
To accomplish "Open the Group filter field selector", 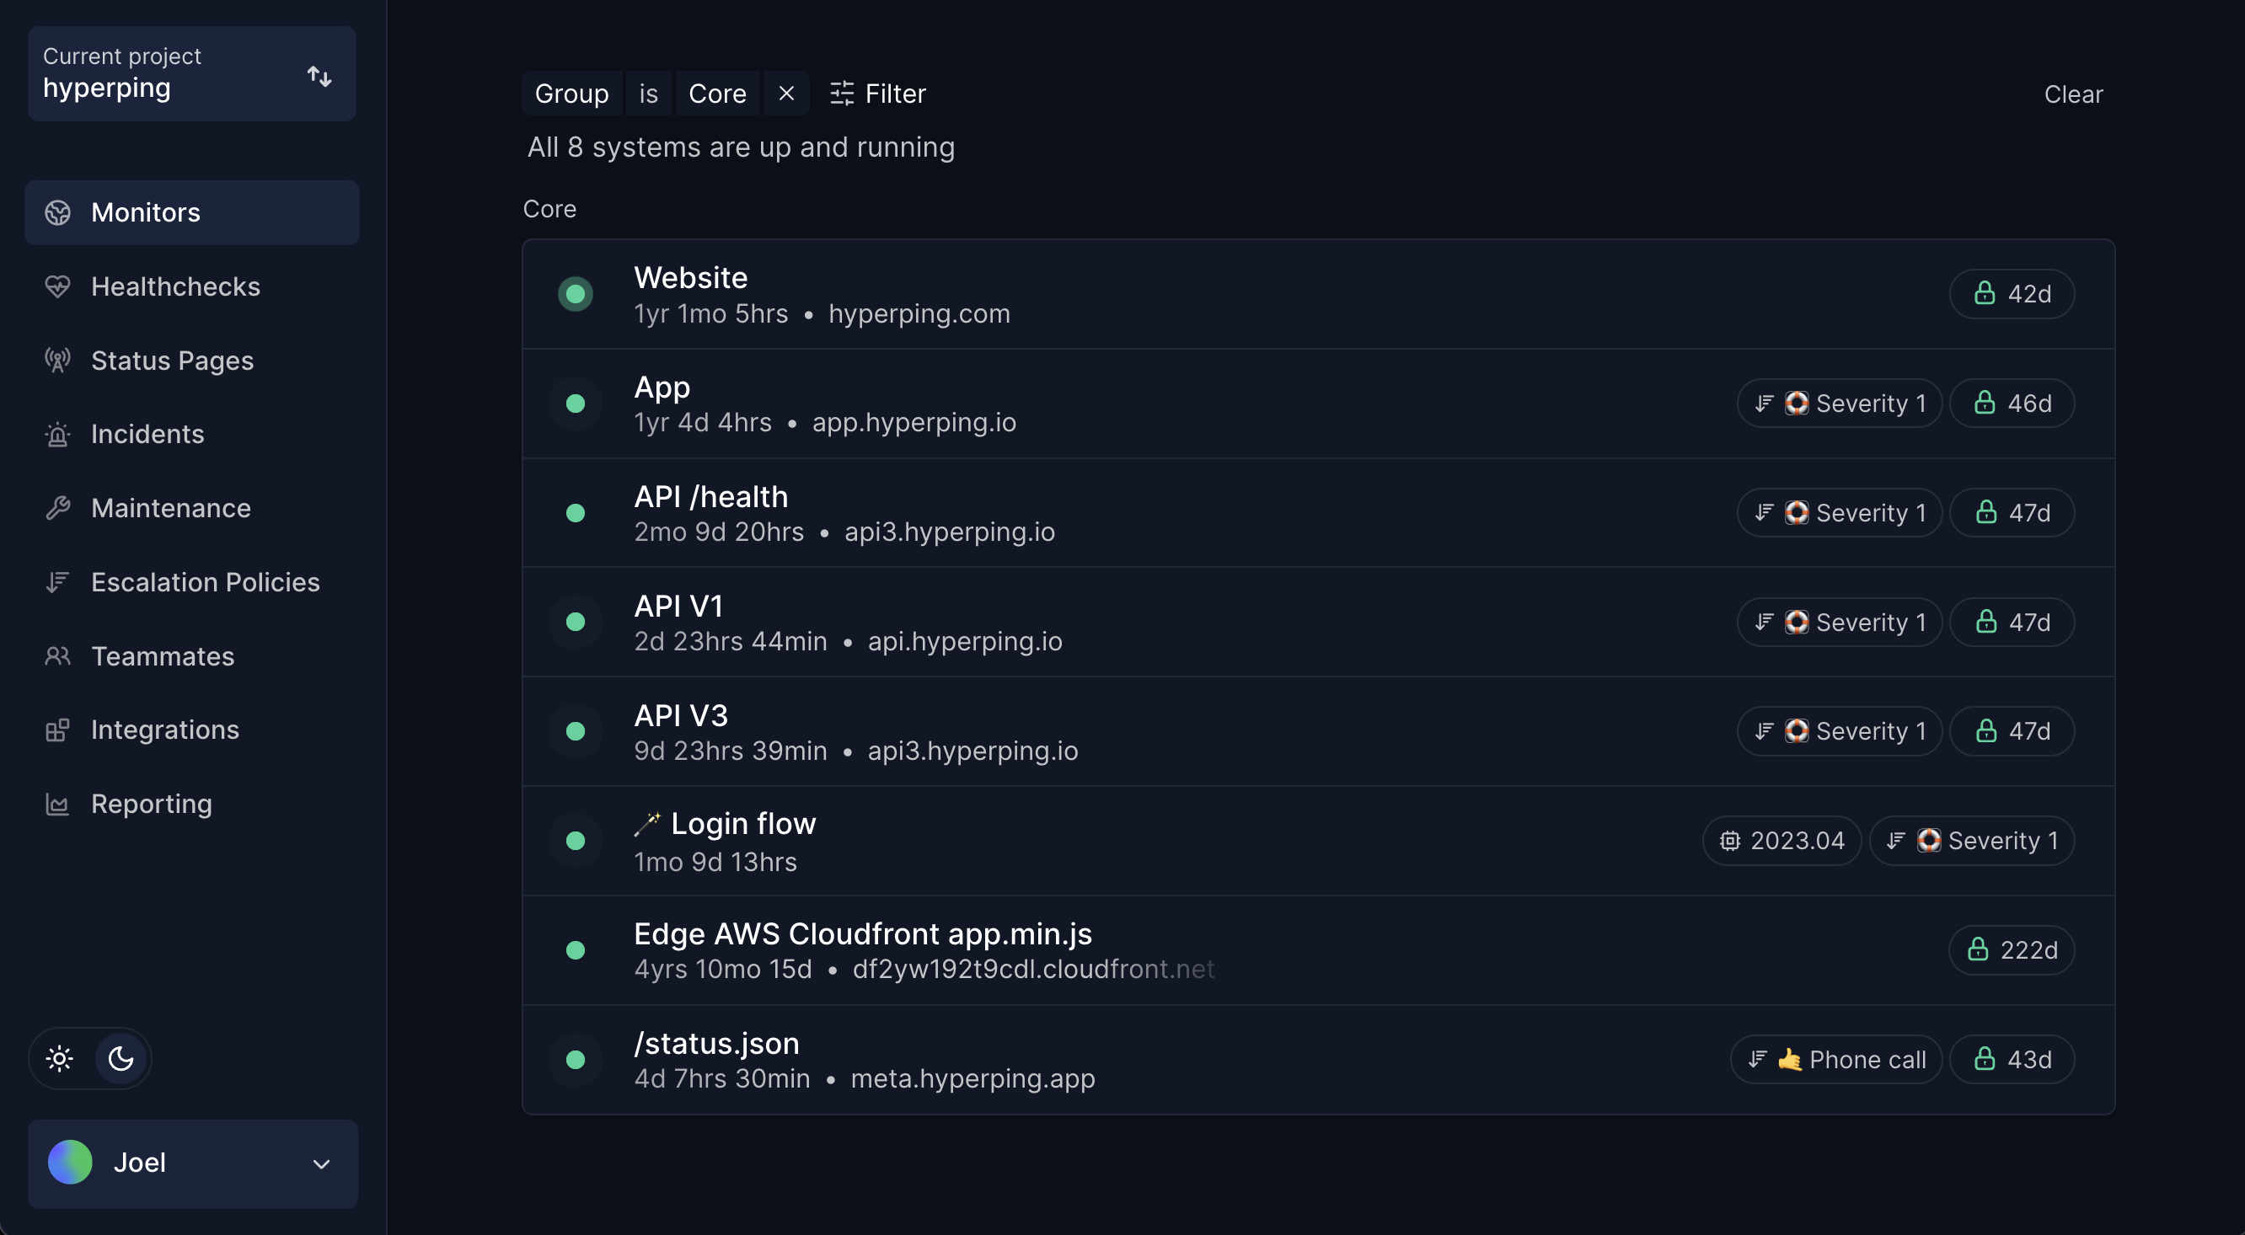I will [571, 94].
